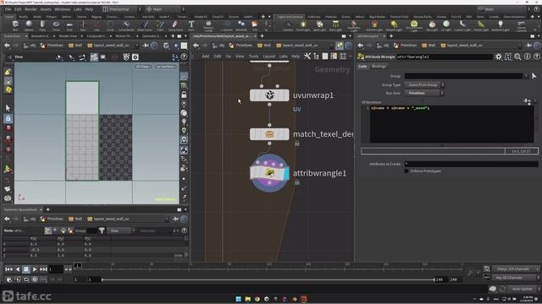Open Windows Start menu
Screen dimensions: 542x304
(238, 299)
